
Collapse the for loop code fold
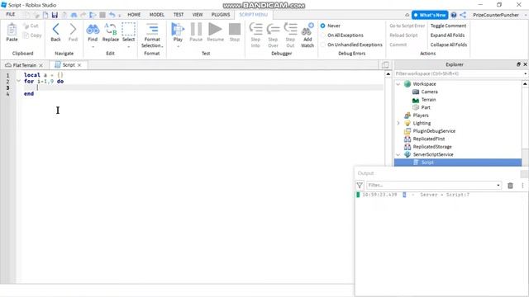pos(18,81)
